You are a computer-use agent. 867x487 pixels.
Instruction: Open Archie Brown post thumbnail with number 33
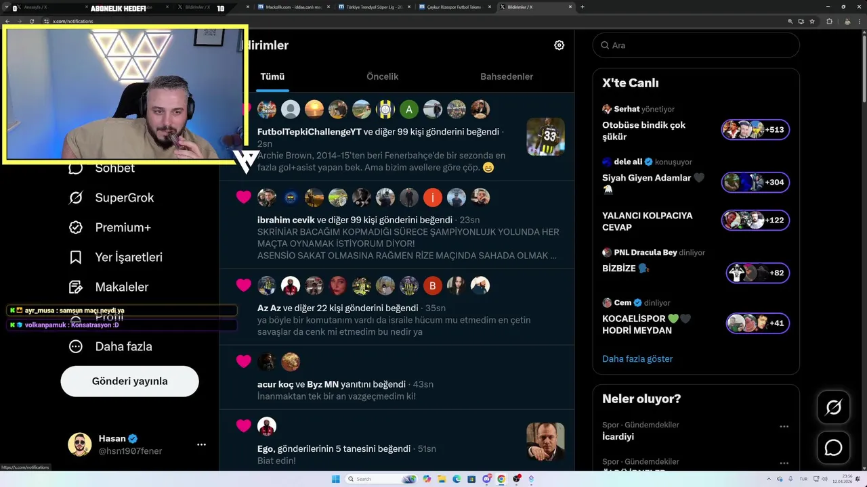click(x=545, y=137)
